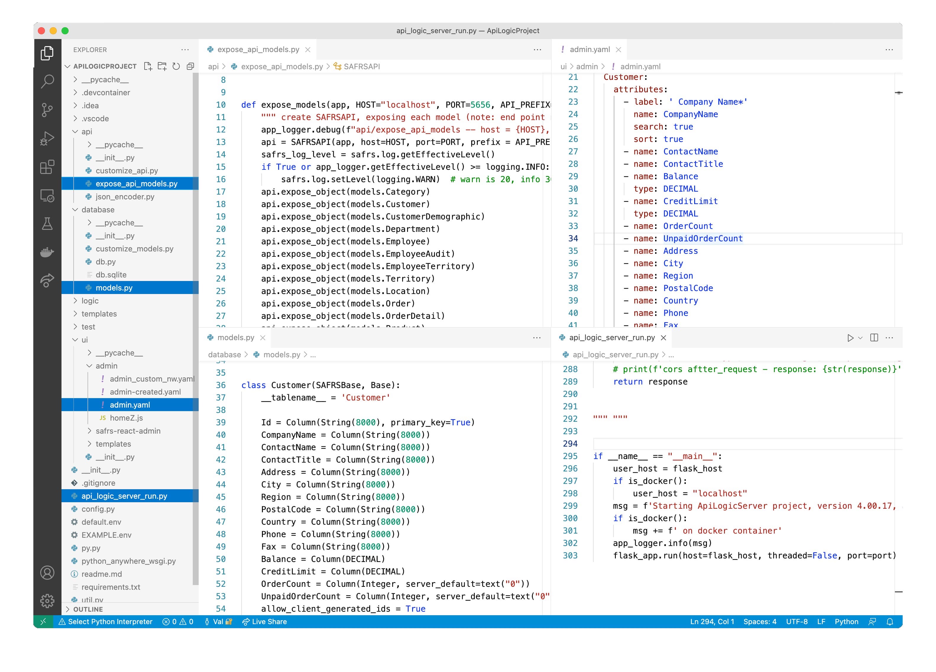936x672 pixels.
Task: Expand the OUTLINE section
Action: [x=88, y=609]
